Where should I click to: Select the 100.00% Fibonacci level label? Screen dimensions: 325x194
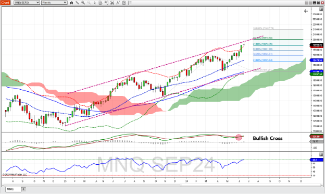pos(264,28)
